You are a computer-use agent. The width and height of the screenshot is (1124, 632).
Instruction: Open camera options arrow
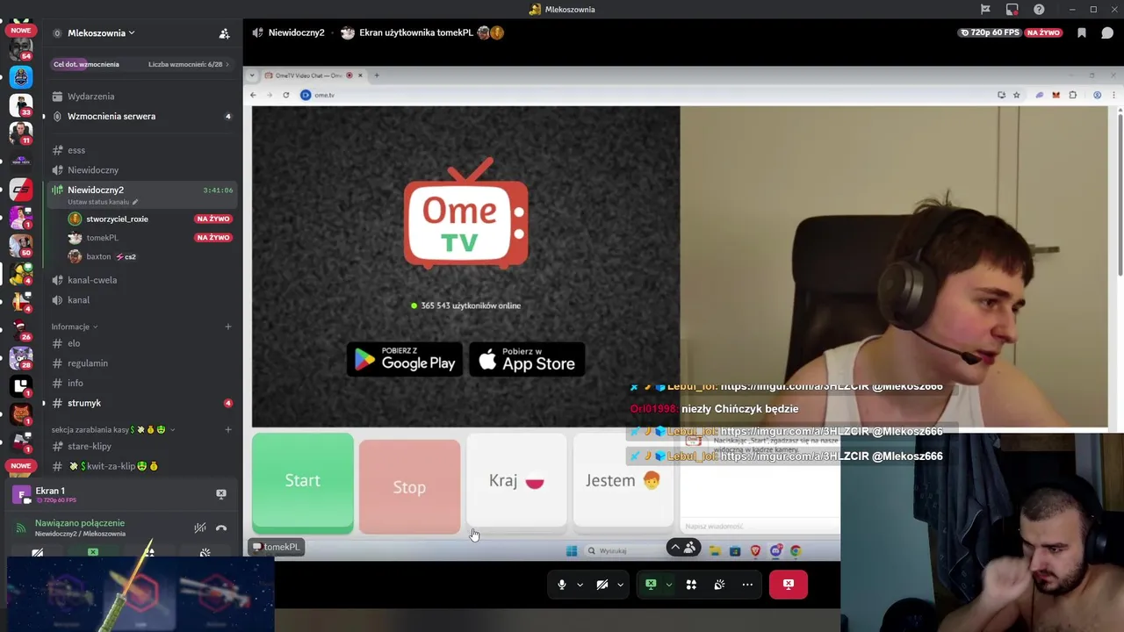[620, 585]
